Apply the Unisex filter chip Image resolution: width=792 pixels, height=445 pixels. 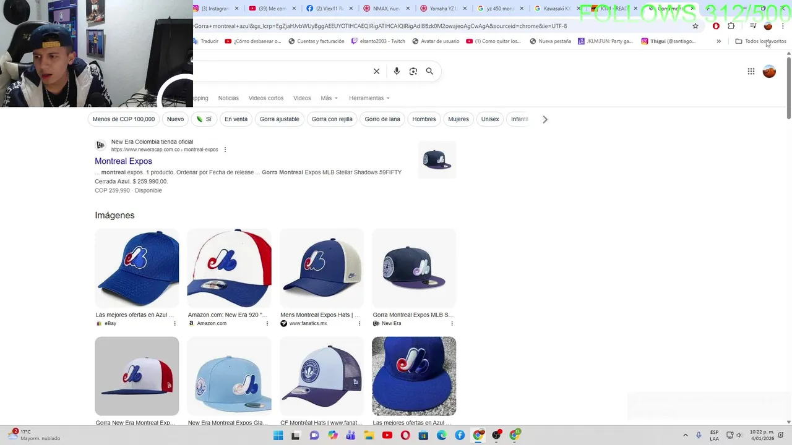[x=490, y=119]
